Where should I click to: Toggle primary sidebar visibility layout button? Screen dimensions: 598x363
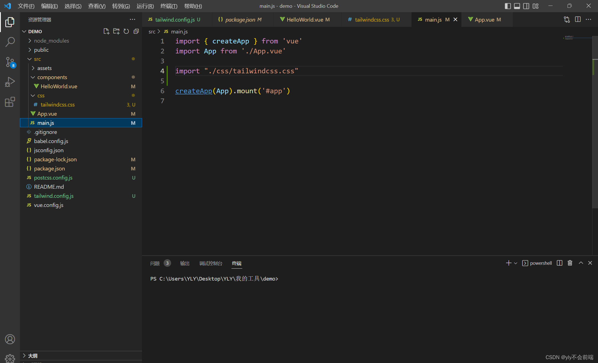(507, 6)
